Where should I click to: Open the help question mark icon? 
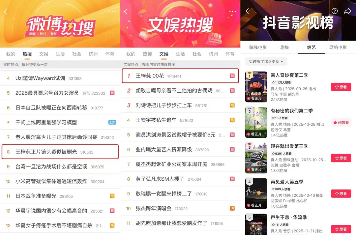click(x=335, y=11)
